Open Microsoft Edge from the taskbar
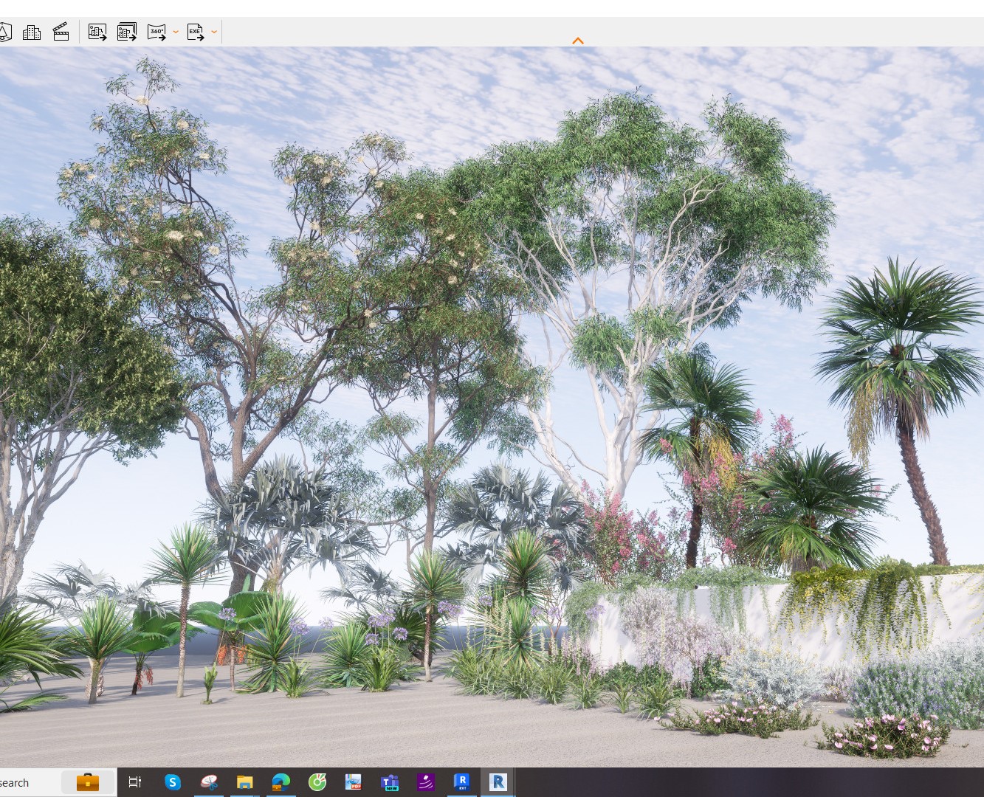 (281, 782)
